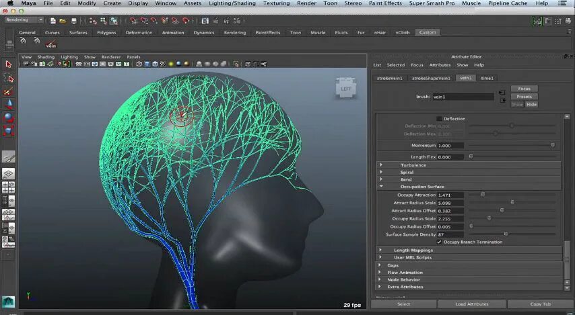
Task: Open the Paint Effects menu
Action: 385,3
